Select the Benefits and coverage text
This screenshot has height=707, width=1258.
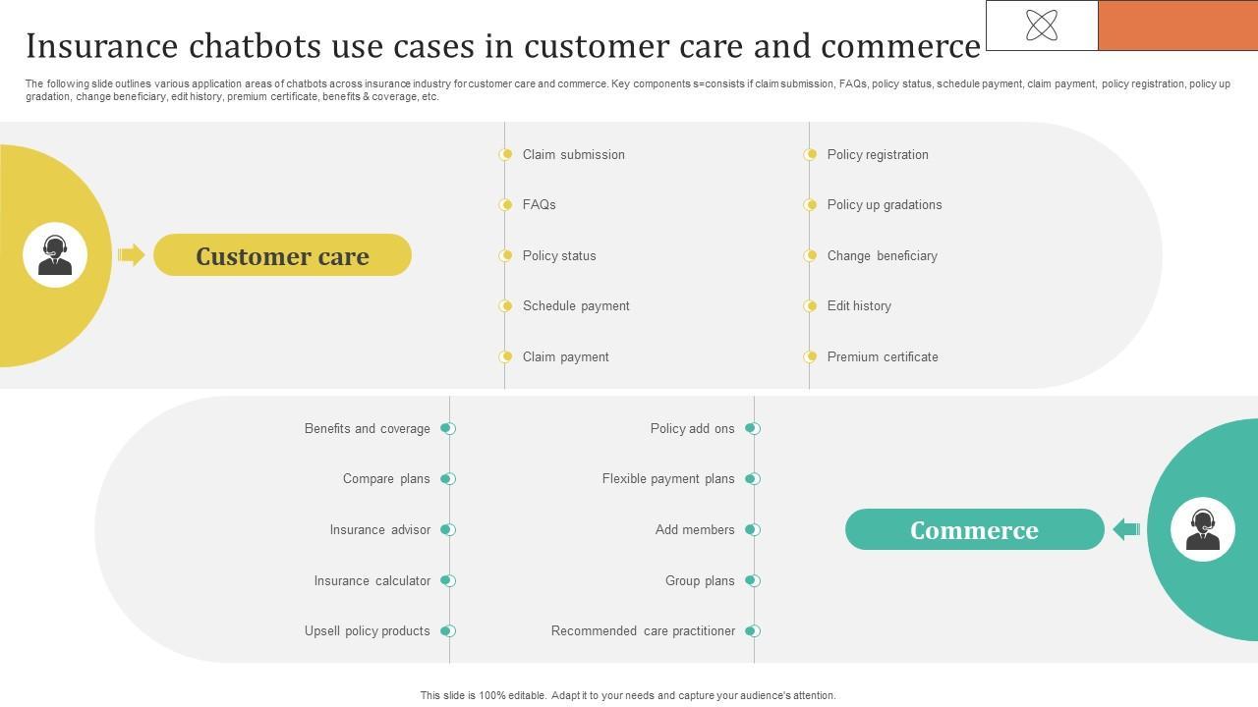click(368, 428)
